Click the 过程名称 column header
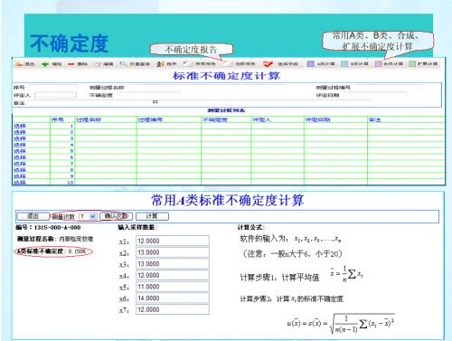Screen dimensions: 452x341 (x=106, y=119)
